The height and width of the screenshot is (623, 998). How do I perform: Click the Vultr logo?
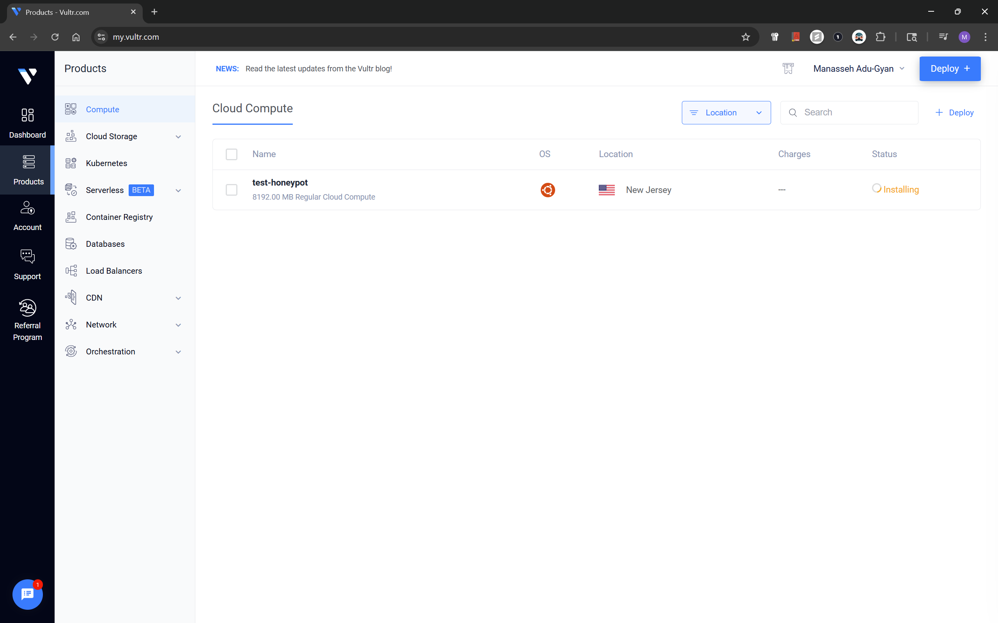coord(27,76)
